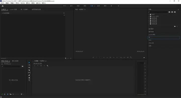Screen dimensions: 181x98
Task: Click the project thumbnail zoom slider
Action: pyautogui.click(x=16, y=94)
